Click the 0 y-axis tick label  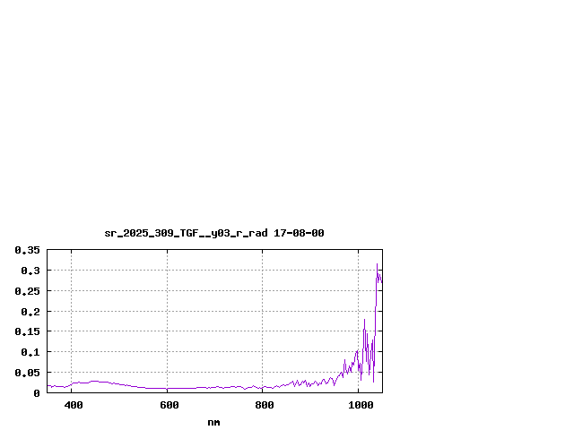pyautogui.click(x=37, y=393)
